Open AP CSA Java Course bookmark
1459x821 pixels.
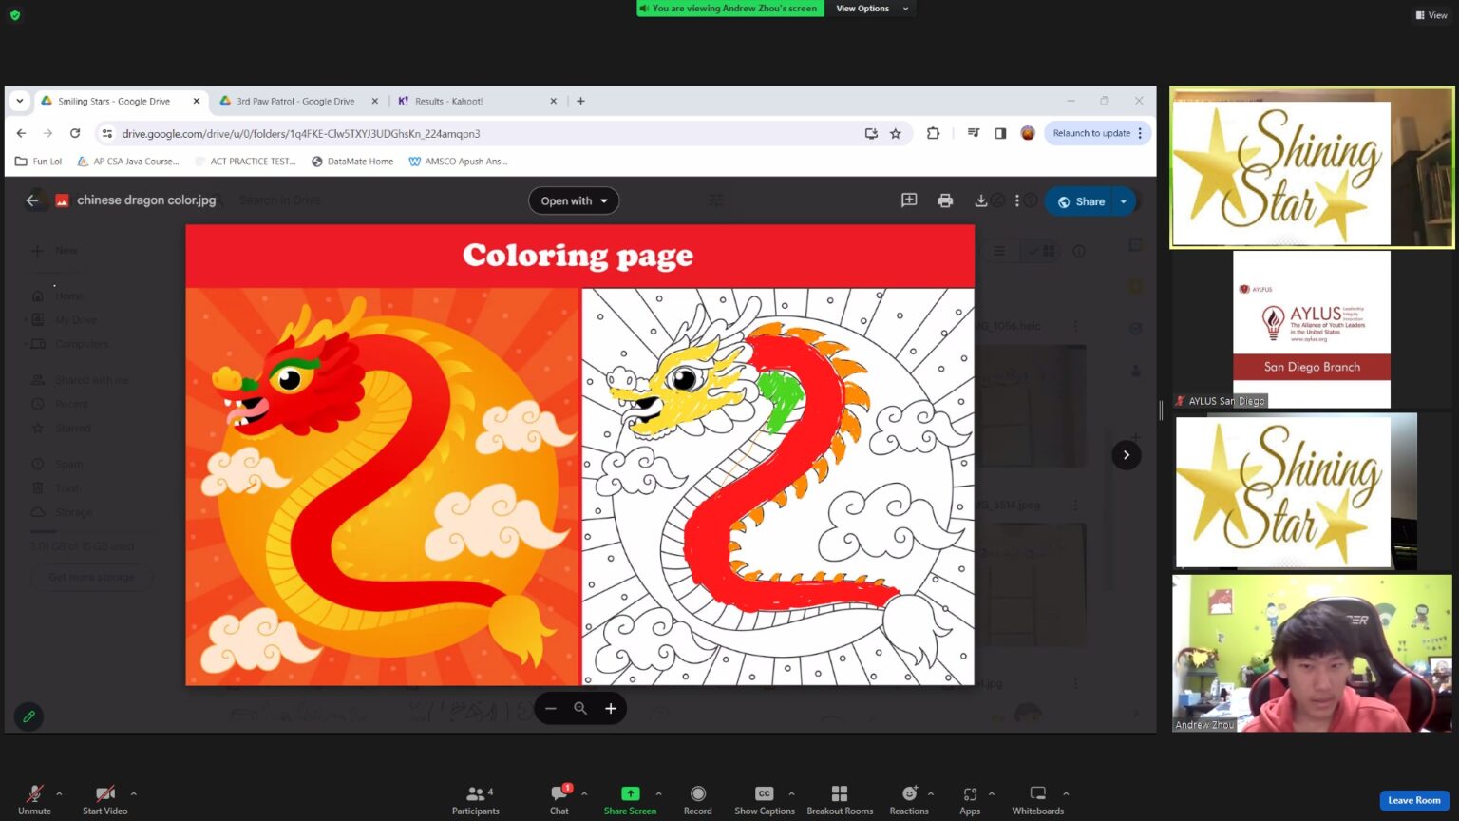coord(127,162)
